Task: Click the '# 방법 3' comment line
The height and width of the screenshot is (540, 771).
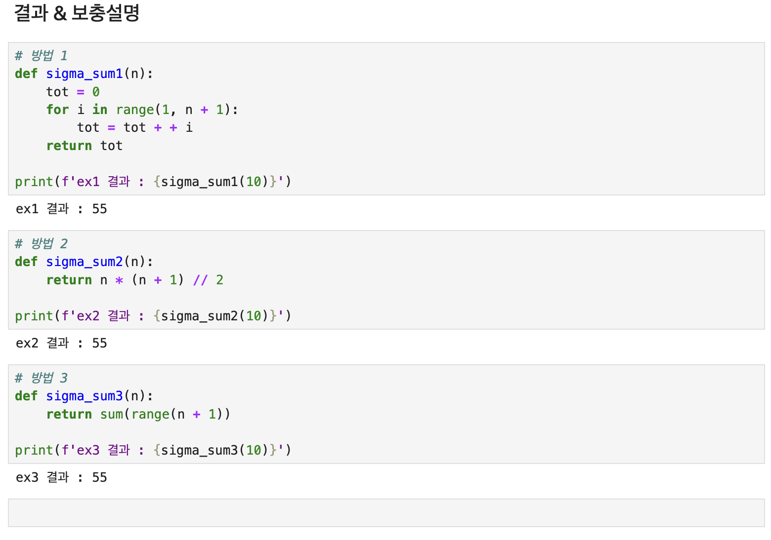Action: [x=41, y=378]
